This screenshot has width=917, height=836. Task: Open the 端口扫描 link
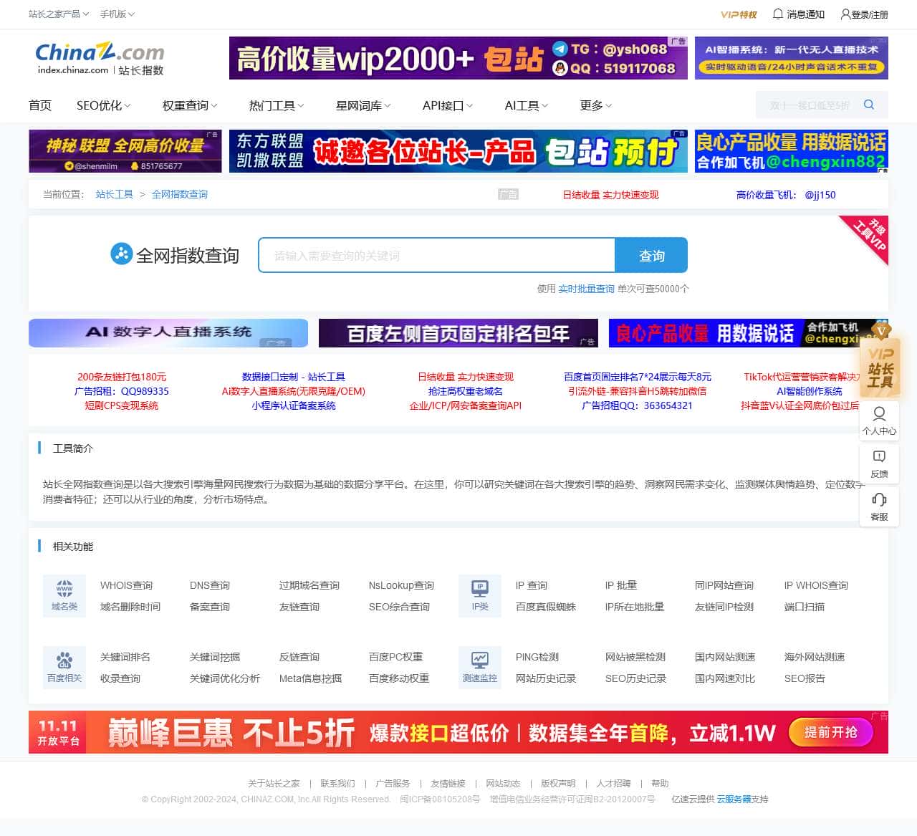pyautogui.click(x=805, y=607)
